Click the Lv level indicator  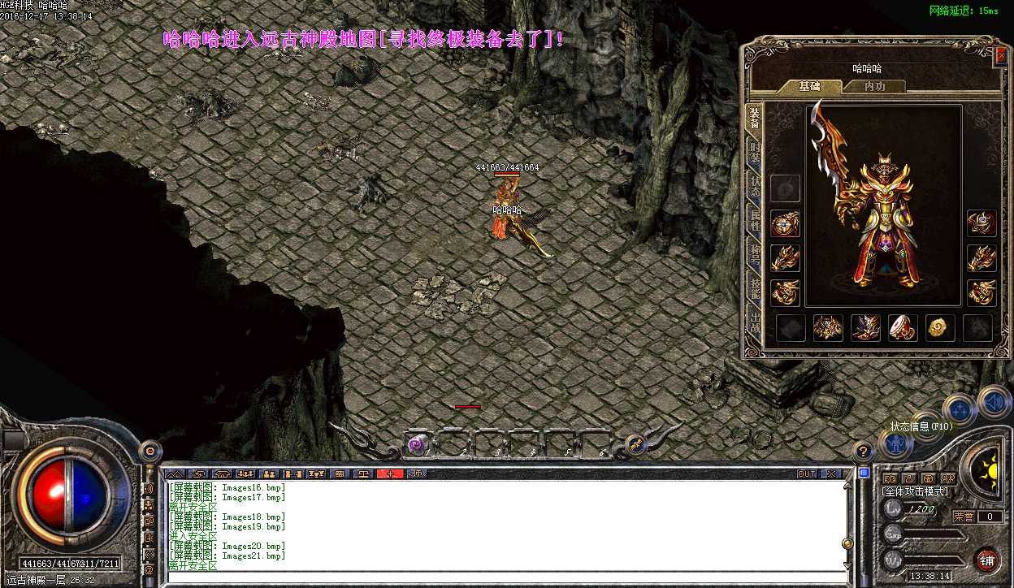pyautogui.click(x=894, y=509)
